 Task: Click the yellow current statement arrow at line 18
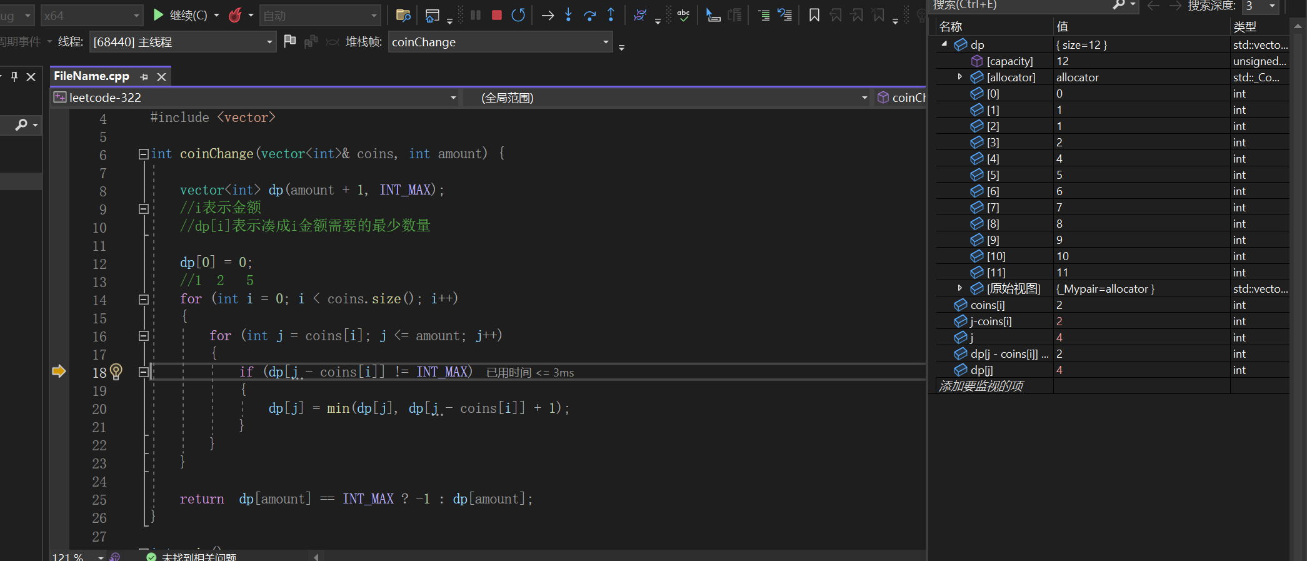coord(59,371)
